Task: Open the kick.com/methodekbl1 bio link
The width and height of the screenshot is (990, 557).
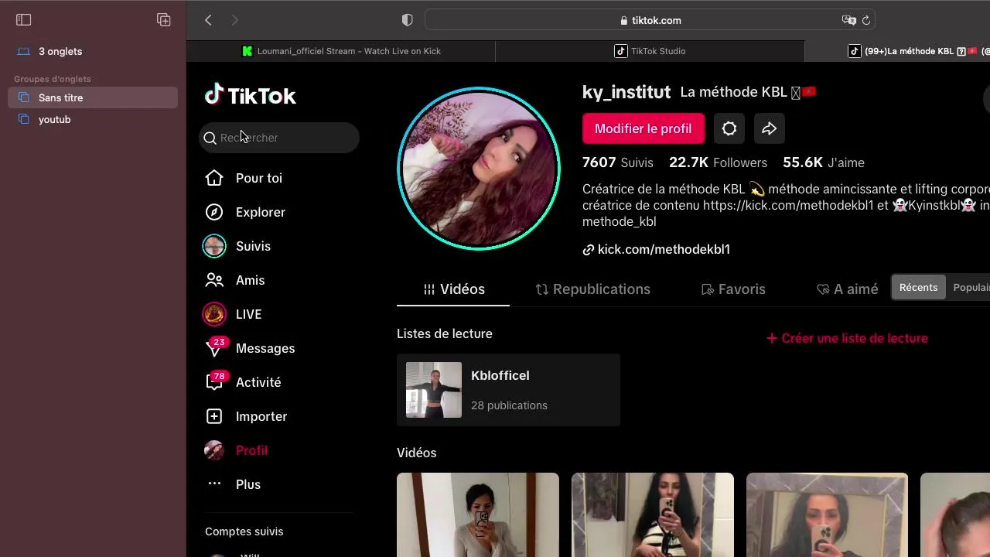Action: [657, 249]
